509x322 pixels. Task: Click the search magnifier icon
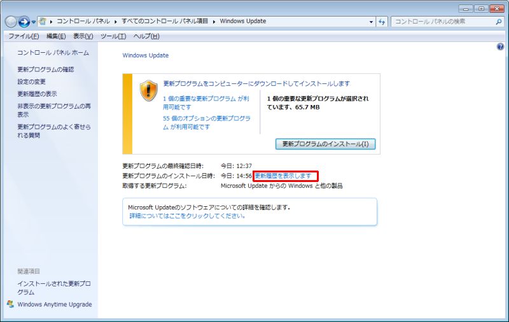point(498,22)
